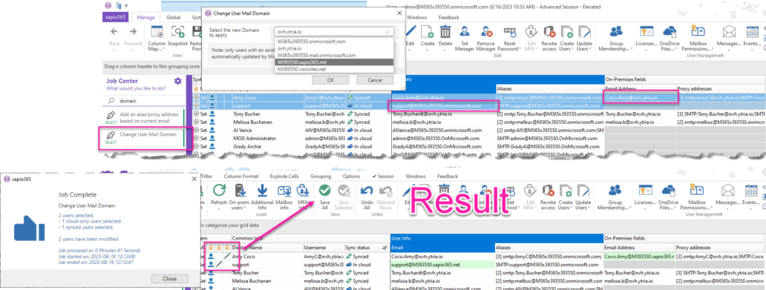Open the Grouping menu tab
Image resolution: width=766 pixels, height=290 pixels.
[x=321, y=177]
